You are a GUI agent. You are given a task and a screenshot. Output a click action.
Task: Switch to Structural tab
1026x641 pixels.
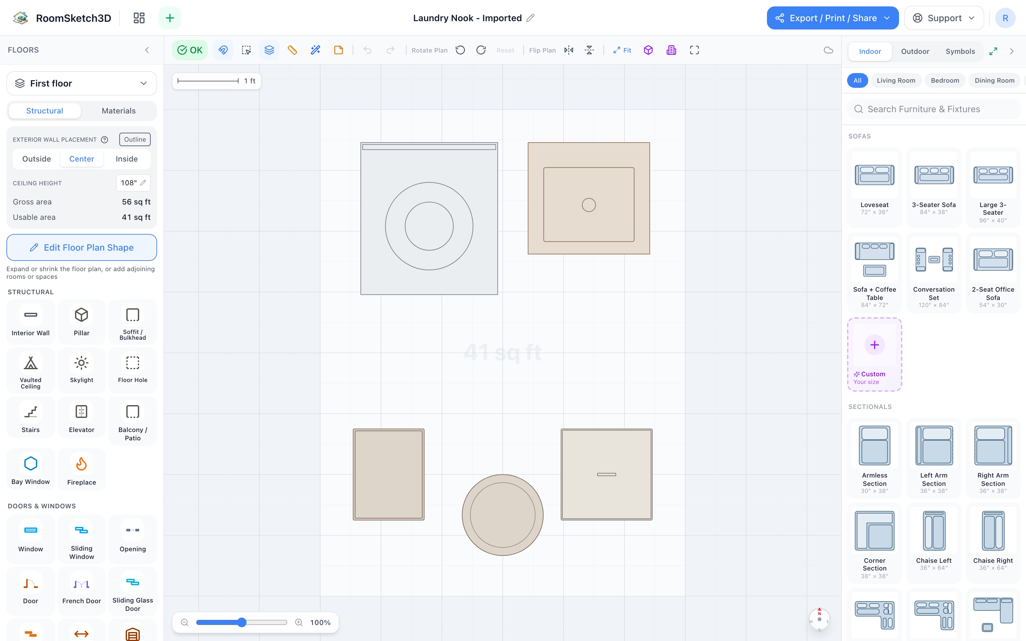tap(45, 111)
